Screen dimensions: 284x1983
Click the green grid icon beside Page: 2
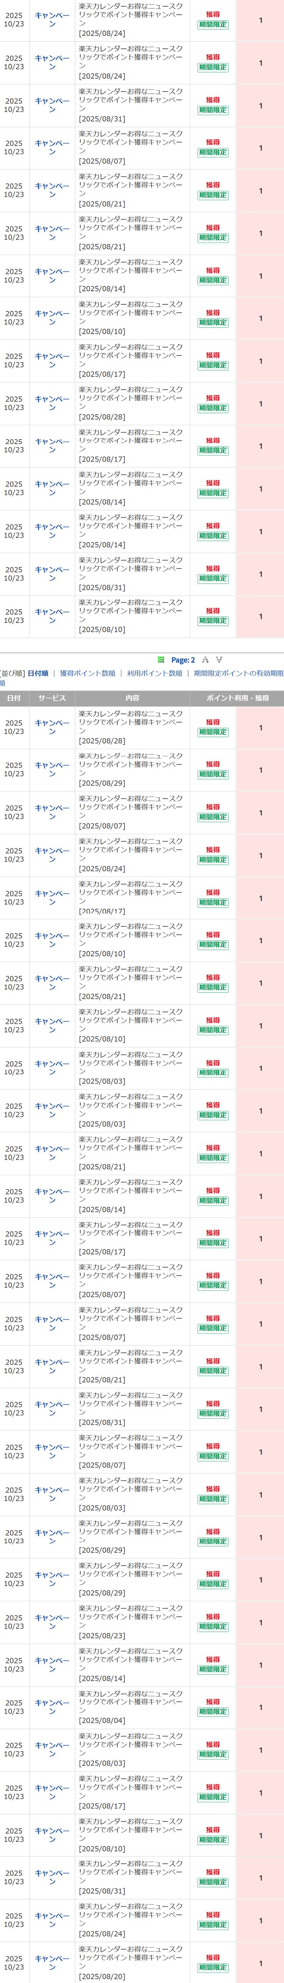click(160, 660)
